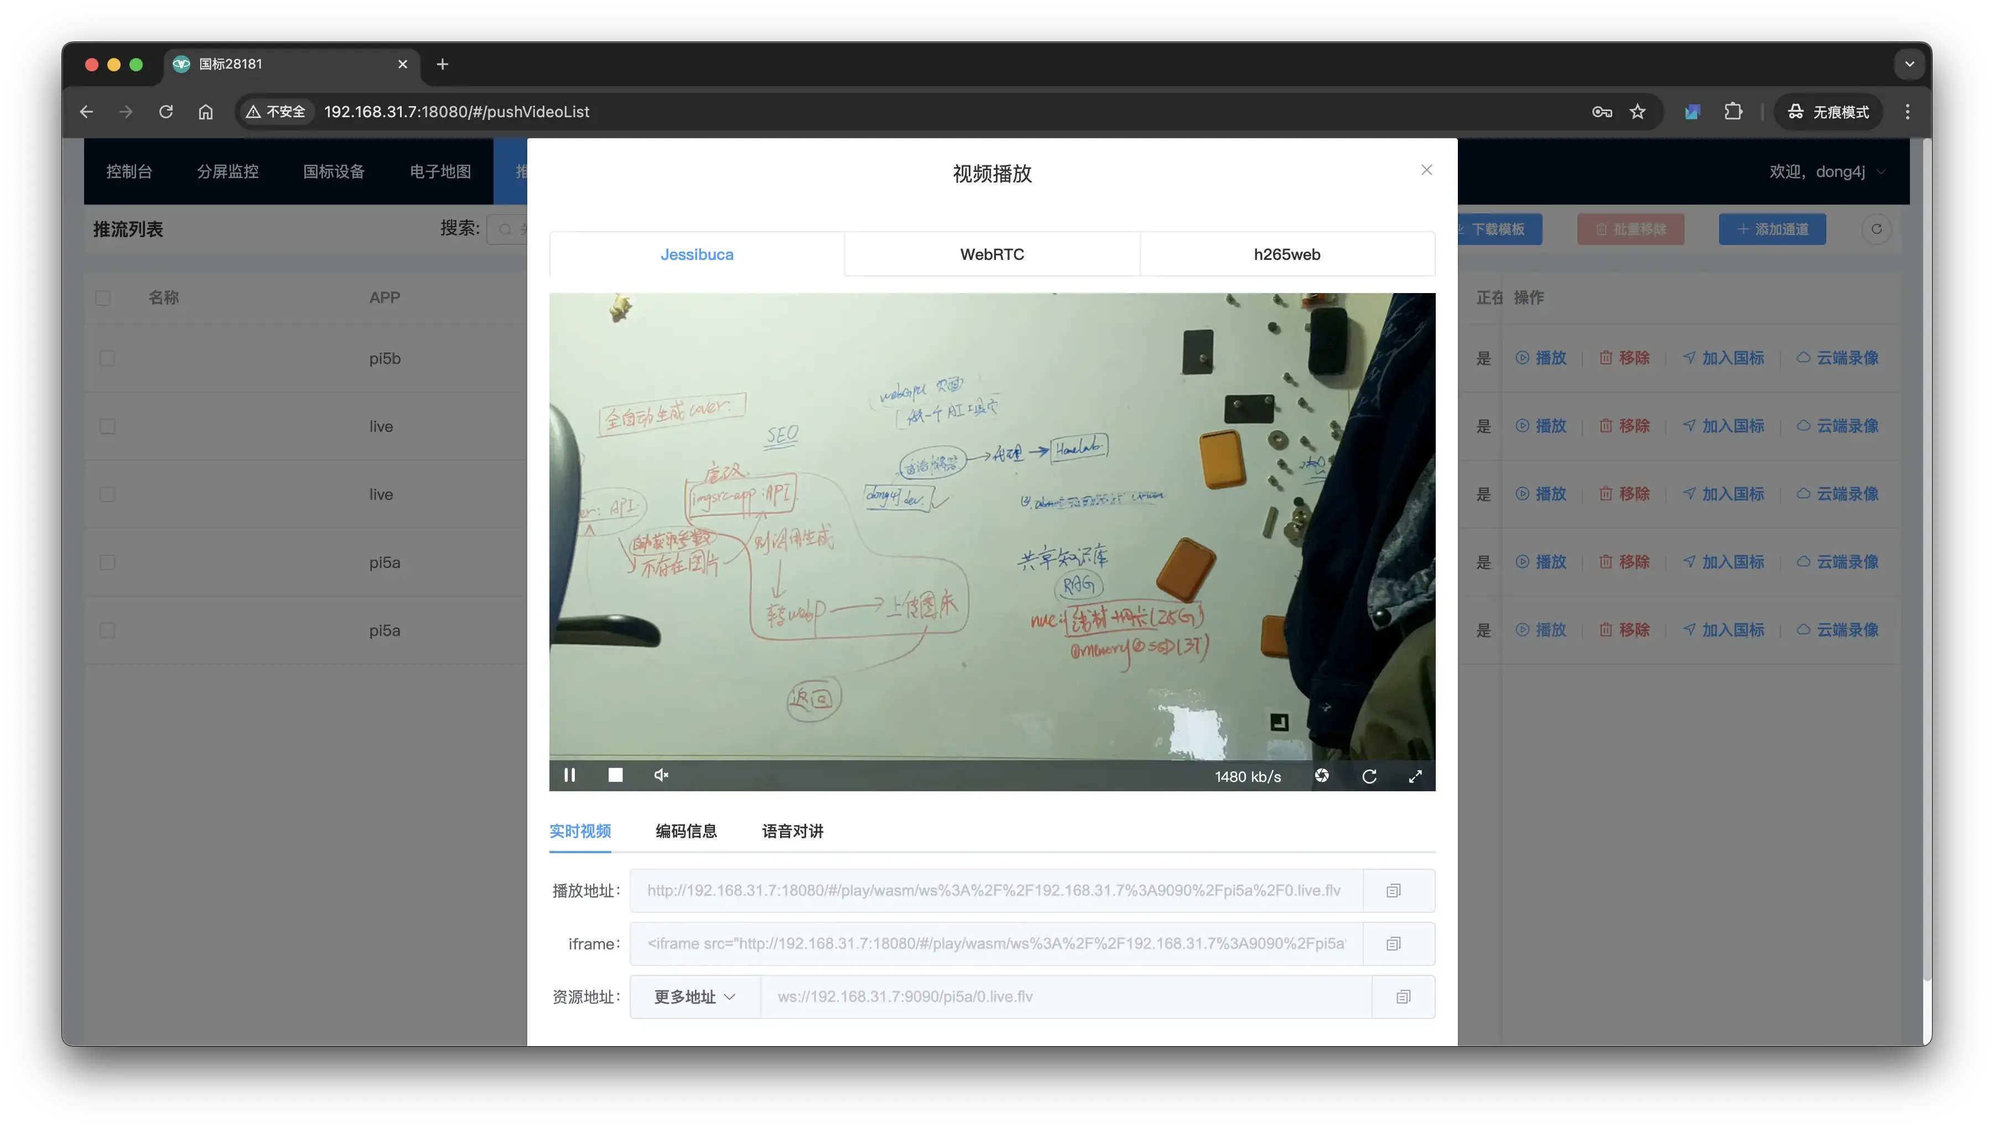Click the 添加通道 button
This screenshot has width=1994, height=1128.
pos(1772,229)
